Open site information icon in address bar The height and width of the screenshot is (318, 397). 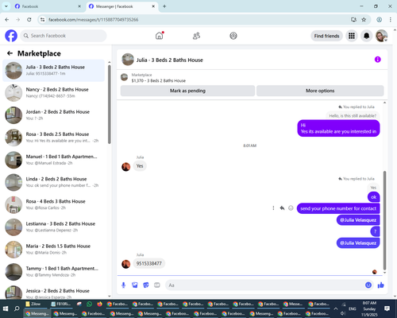point(42,20)
